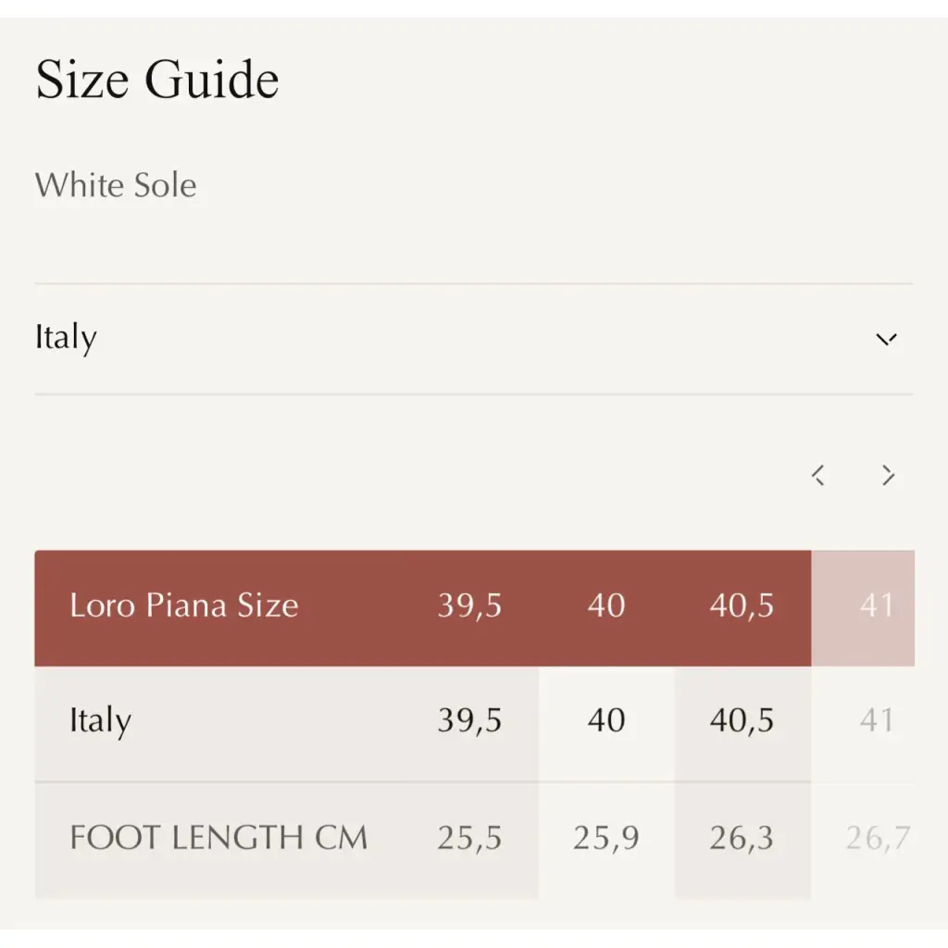Choose the 40,5 Loro Piana size column
The width and height of the screenshot is (948, 948).
tap(742, 605)
